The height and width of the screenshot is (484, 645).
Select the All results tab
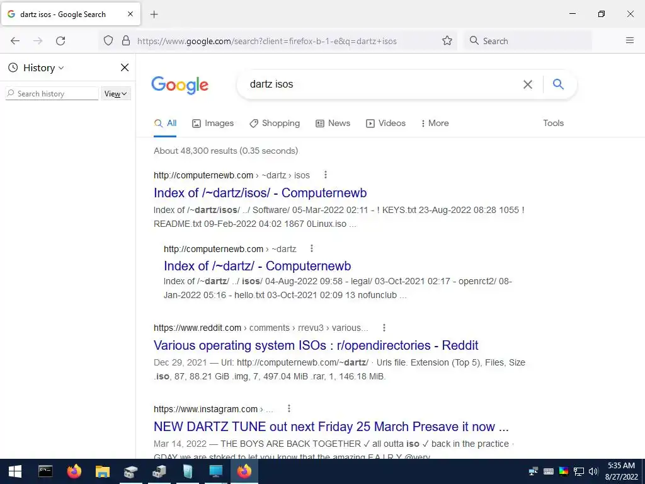coord(166,123)
